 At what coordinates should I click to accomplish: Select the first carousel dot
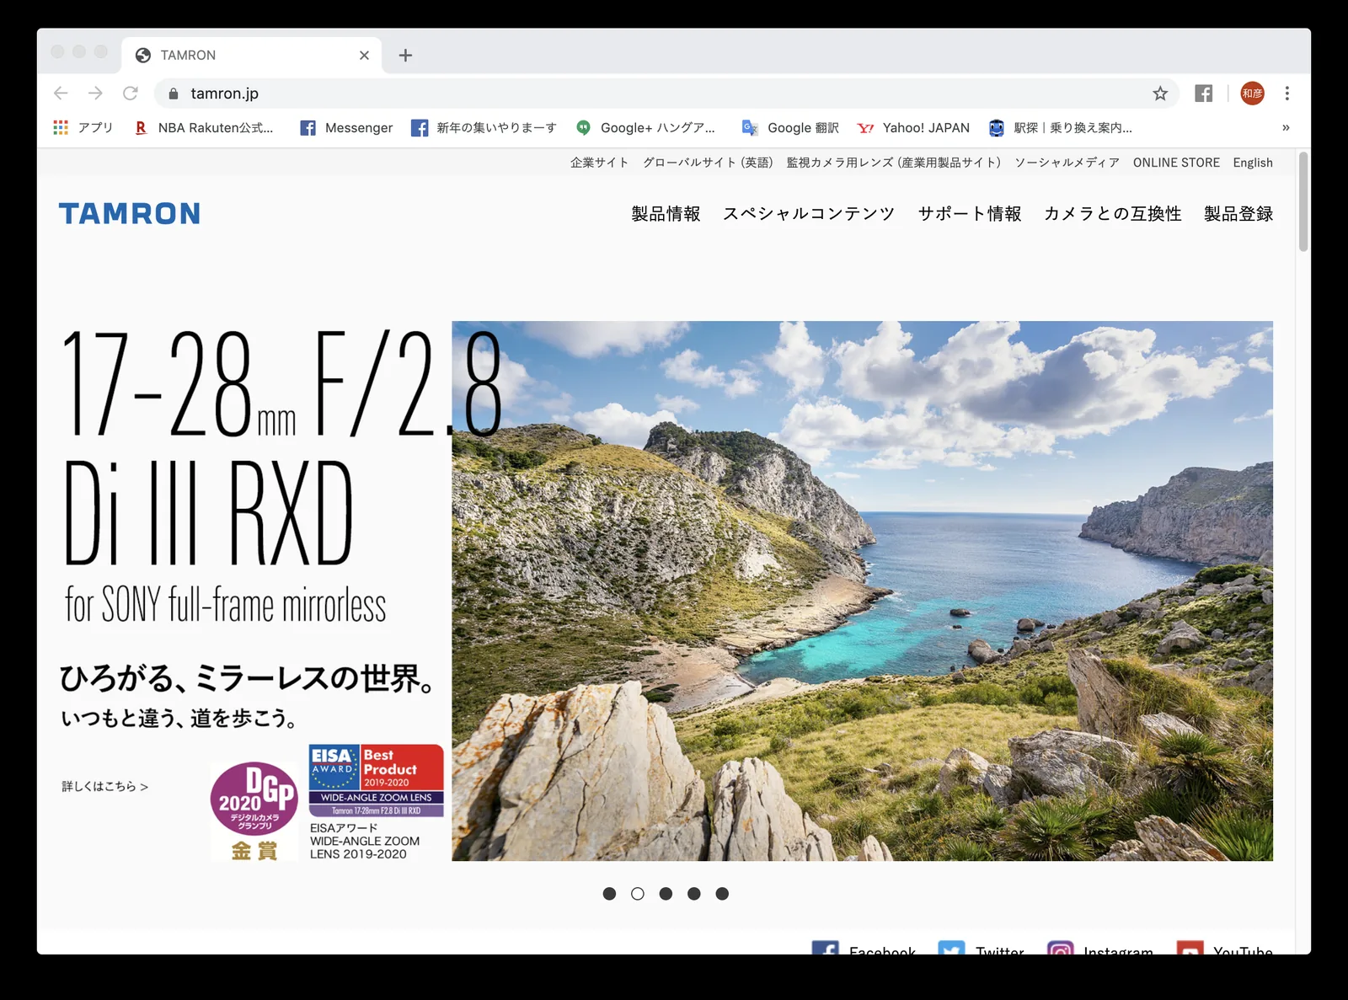click(609, 894)
